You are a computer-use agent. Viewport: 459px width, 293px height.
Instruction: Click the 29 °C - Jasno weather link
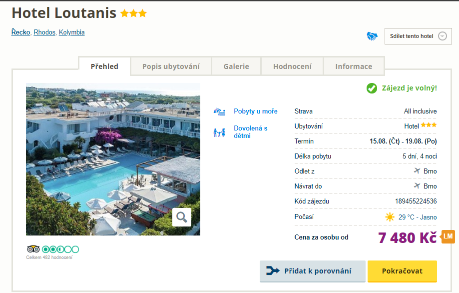click(x=418, y=217)
